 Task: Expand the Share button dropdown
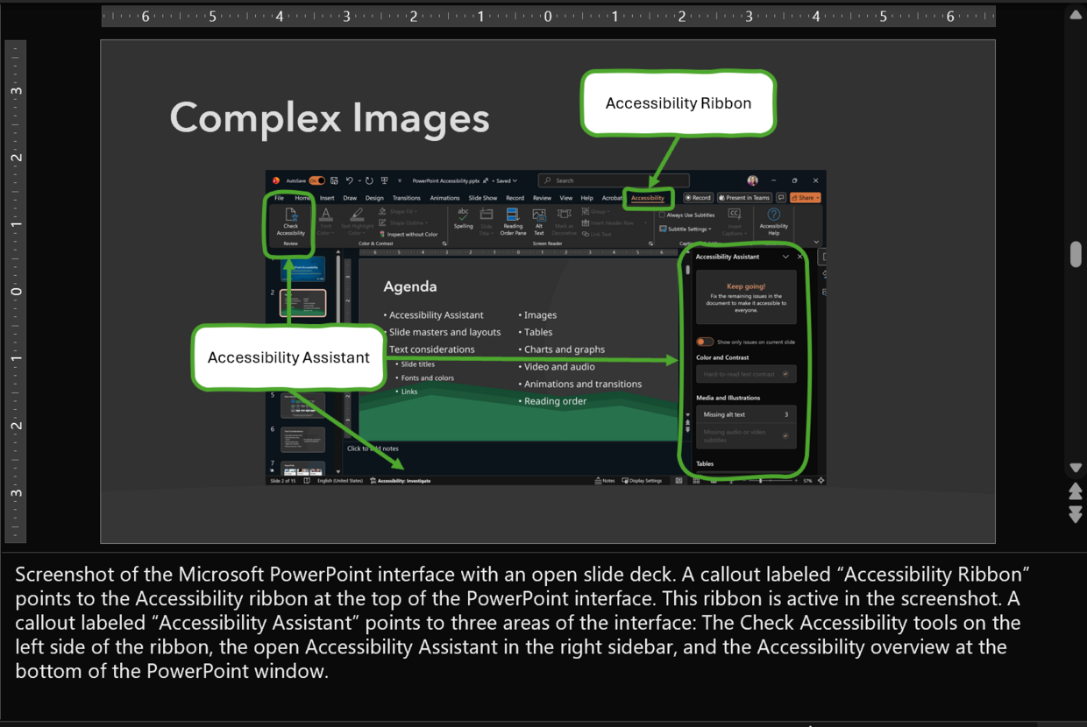coord(819,197)
